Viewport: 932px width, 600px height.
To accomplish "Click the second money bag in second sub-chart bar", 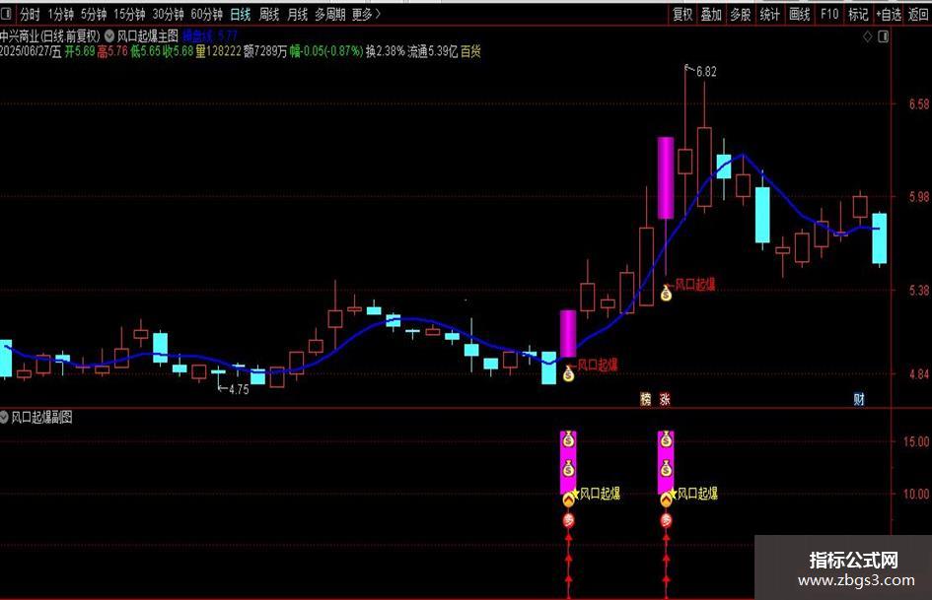I will click(x=666, y=469).
